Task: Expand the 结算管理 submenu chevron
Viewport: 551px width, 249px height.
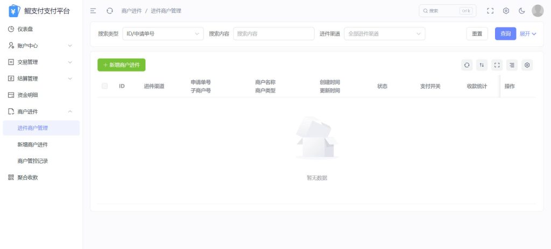Action: tap(70, 79)
